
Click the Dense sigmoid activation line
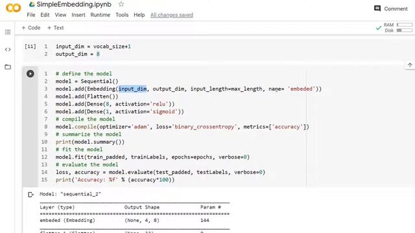(x=119, y=112)
